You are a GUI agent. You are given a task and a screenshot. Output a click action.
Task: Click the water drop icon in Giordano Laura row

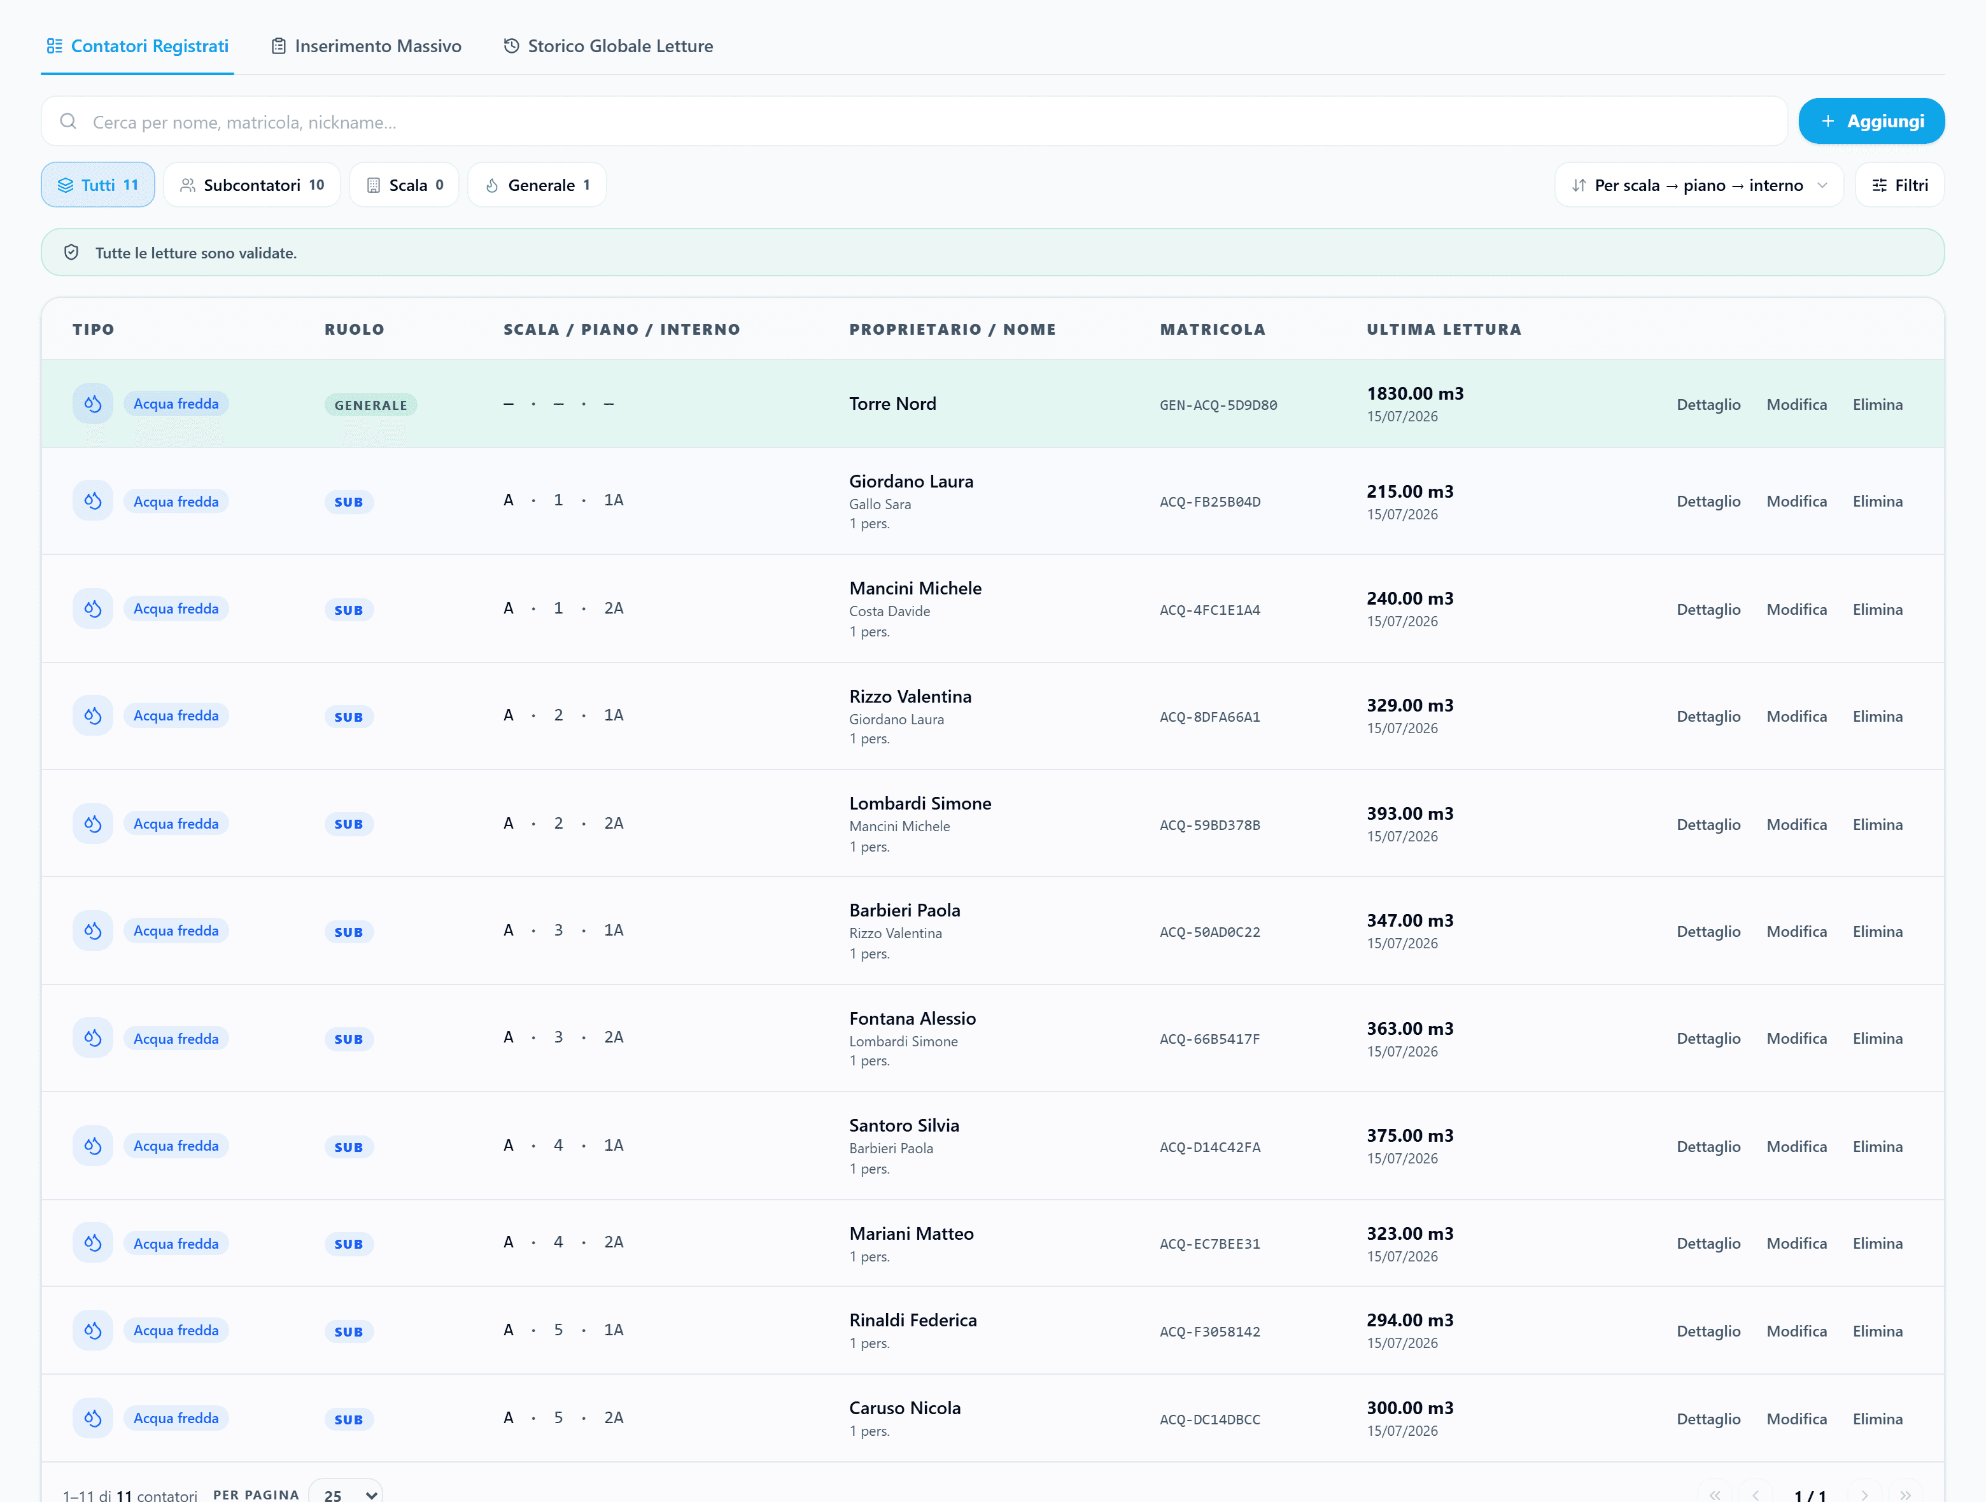(x=92, y=501)
